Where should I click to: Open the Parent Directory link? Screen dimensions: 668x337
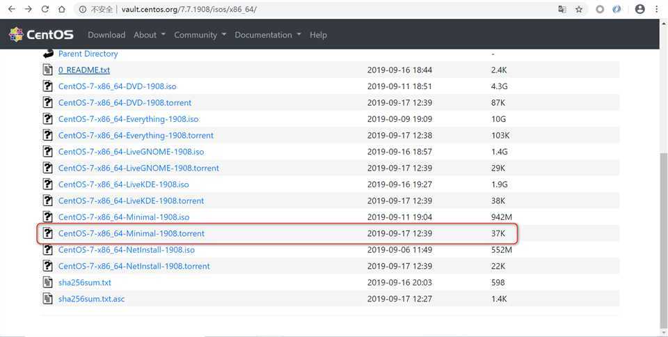coord(88,54)
